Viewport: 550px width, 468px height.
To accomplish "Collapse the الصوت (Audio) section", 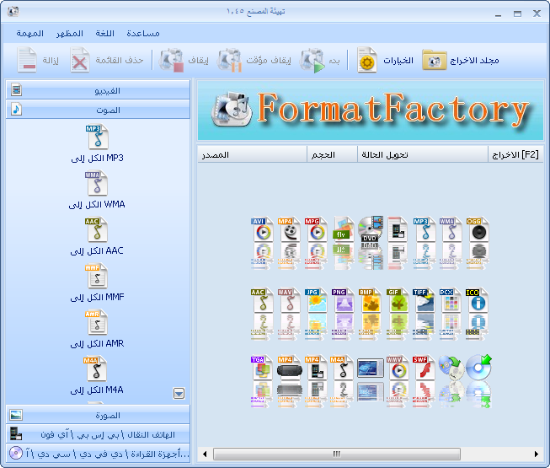I will pos(98,110).
